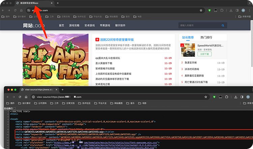The width and height of the screenshot is (253, 149).
Task: Toggle side panel icon in view-source window
Action: pyautogui.click(x=242, y=97)
